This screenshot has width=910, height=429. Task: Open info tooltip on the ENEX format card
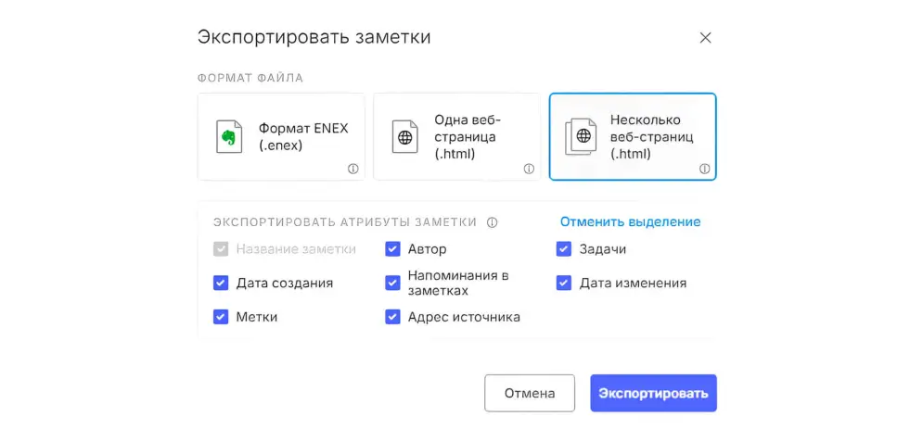pos(352,169)
